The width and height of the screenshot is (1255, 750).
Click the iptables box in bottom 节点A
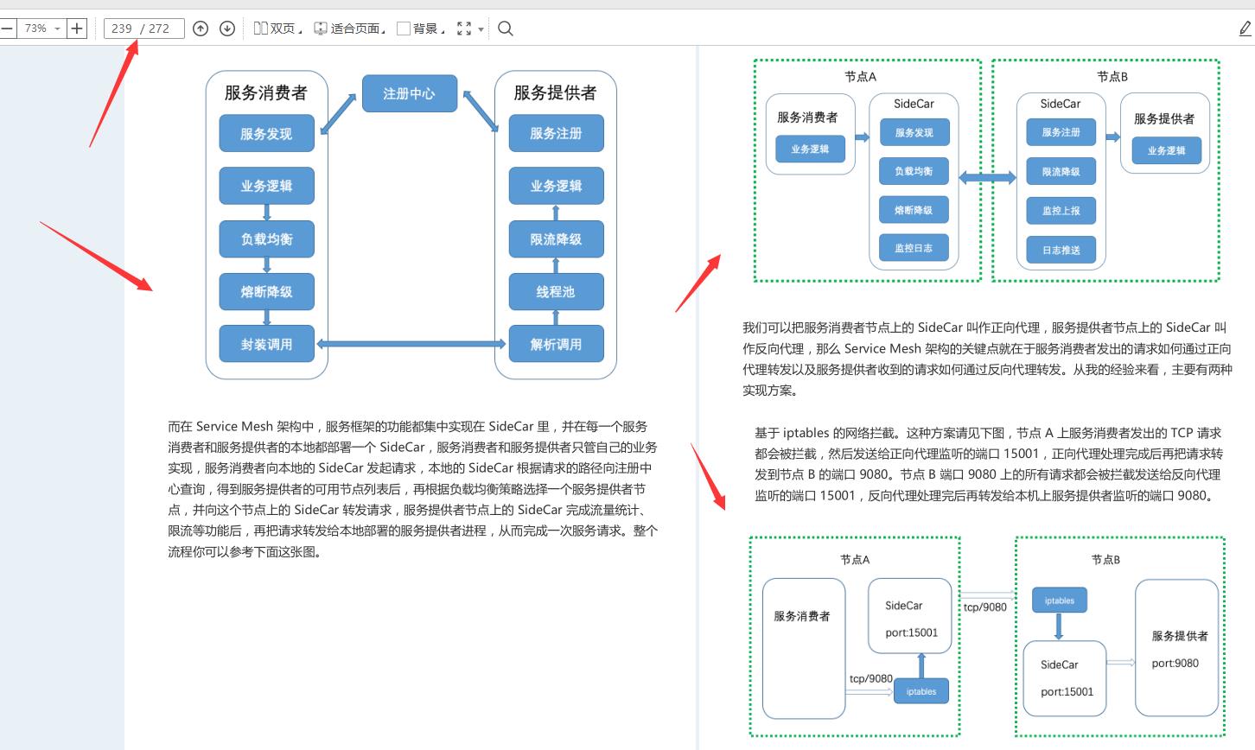pyautogui.click(x=921, y=691)
